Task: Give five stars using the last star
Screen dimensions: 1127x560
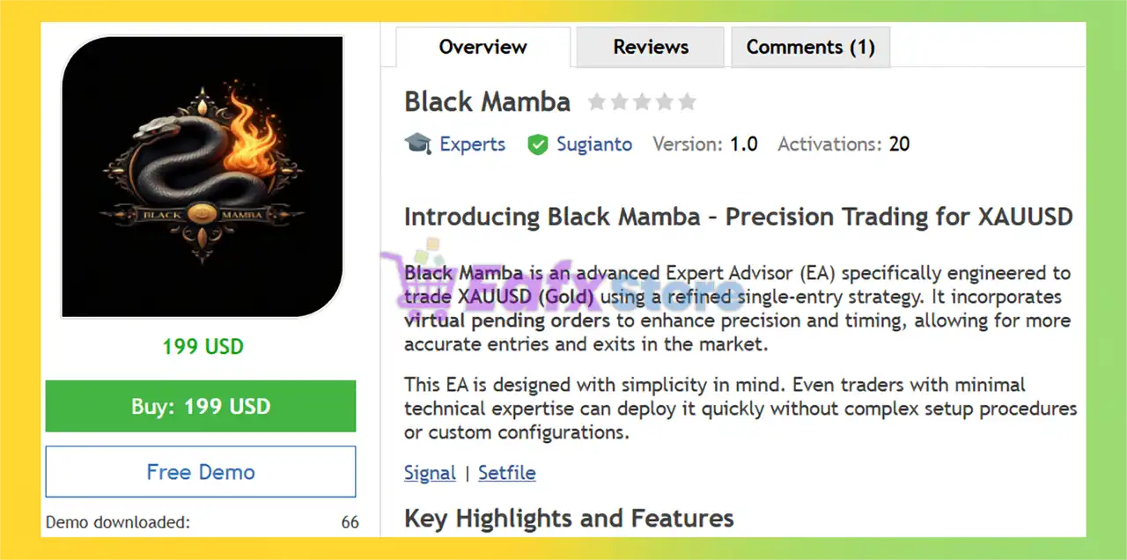Action: (687, 102)
